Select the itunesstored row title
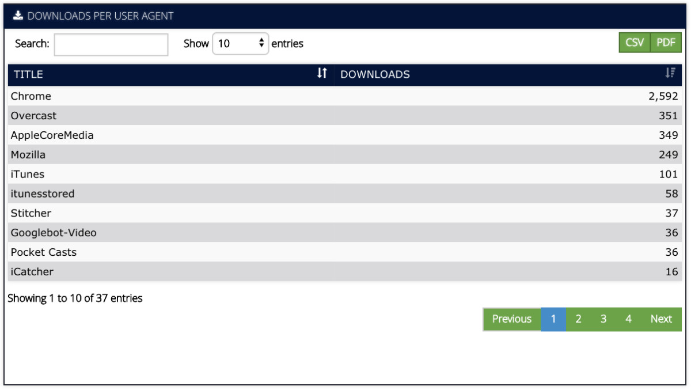 pos(43,194)
